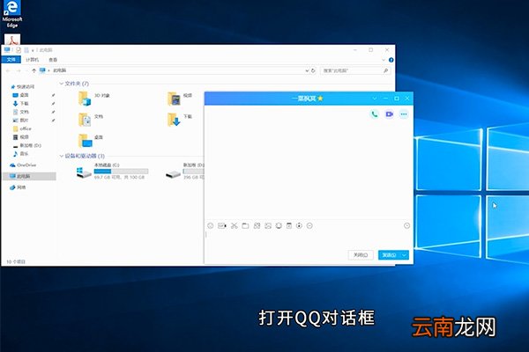529x352 pixels.
Task: Click the send picture icon in QQ toolbar
Action: coord(268,225)
